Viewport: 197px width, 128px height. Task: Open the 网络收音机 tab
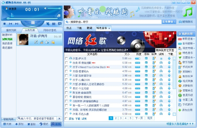point(50,30)
